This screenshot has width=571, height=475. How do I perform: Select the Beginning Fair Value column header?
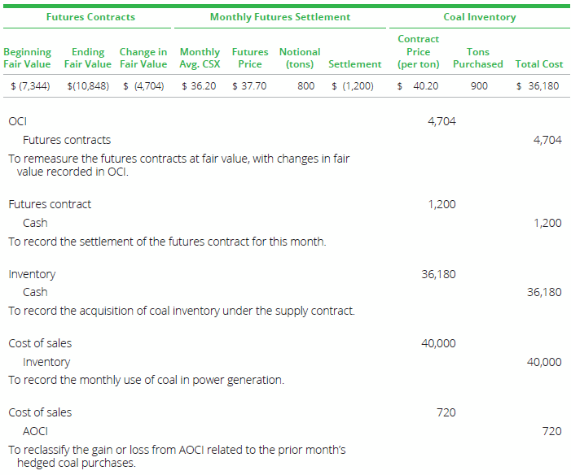(x=27, y=58)
